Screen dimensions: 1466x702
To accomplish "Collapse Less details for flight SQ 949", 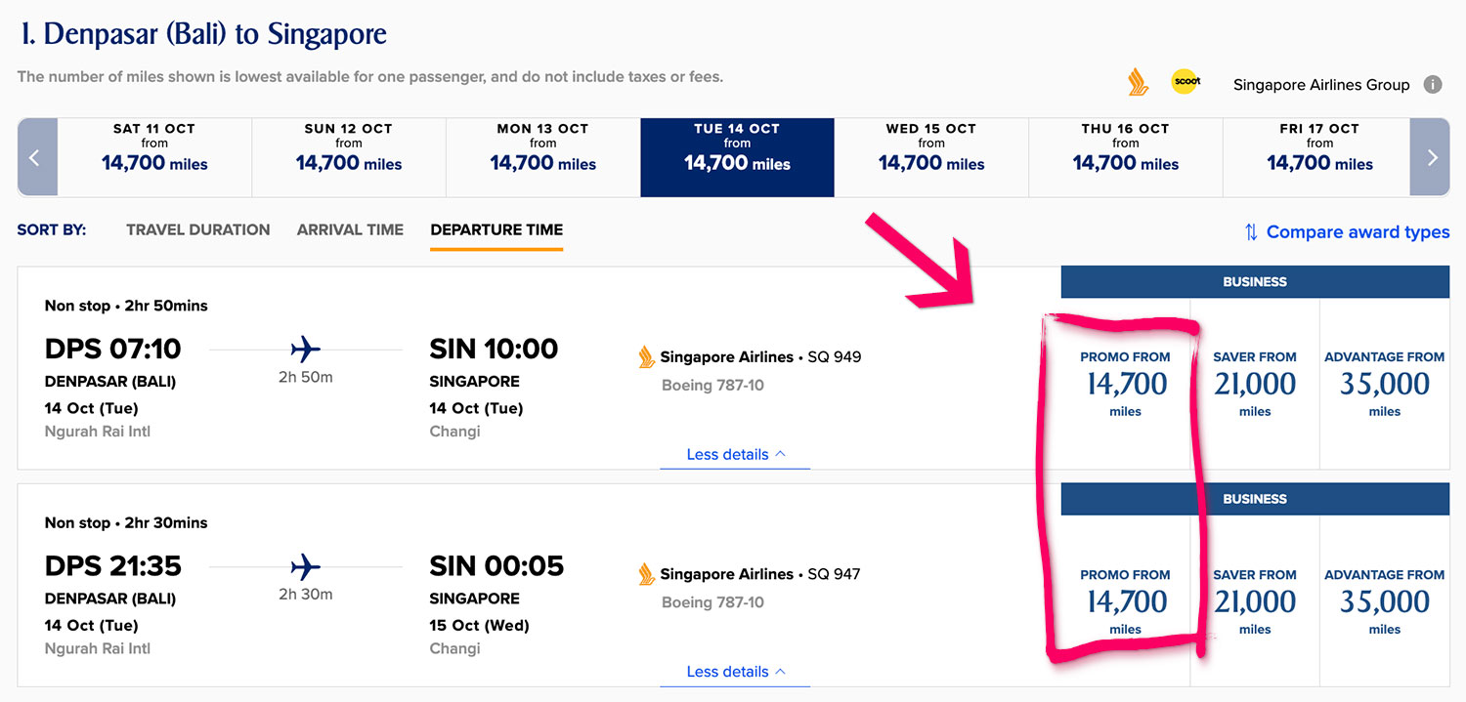I will point(735,455).
